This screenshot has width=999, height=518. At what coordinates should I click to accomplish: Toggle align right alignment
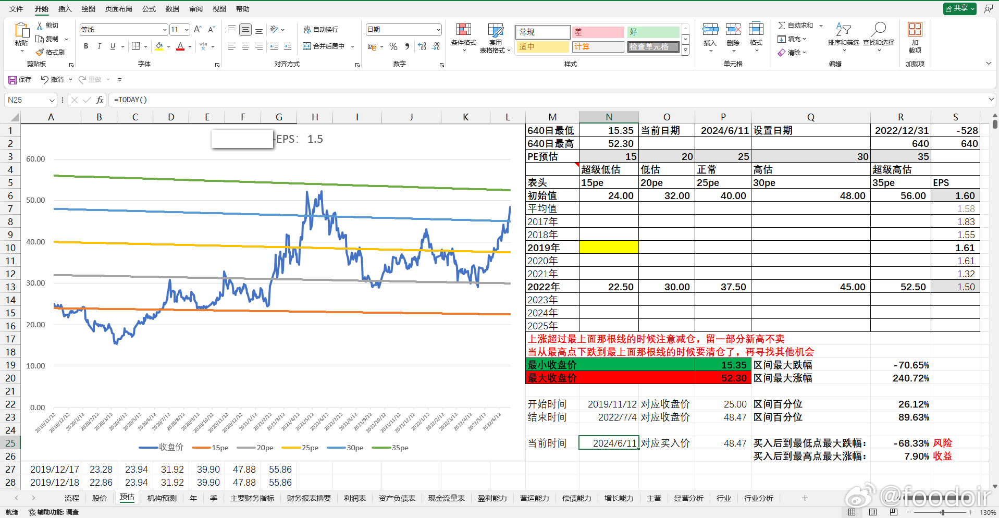pos(259,46)
